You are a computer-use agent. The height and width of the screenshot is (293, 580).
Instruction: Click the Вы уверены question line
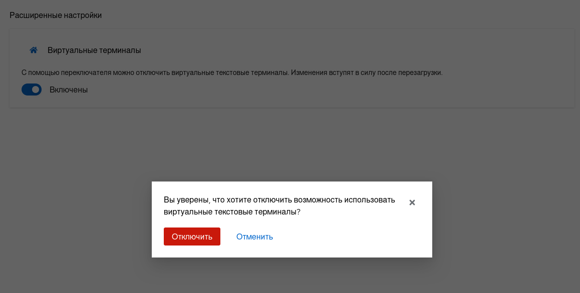click(279, 200)
